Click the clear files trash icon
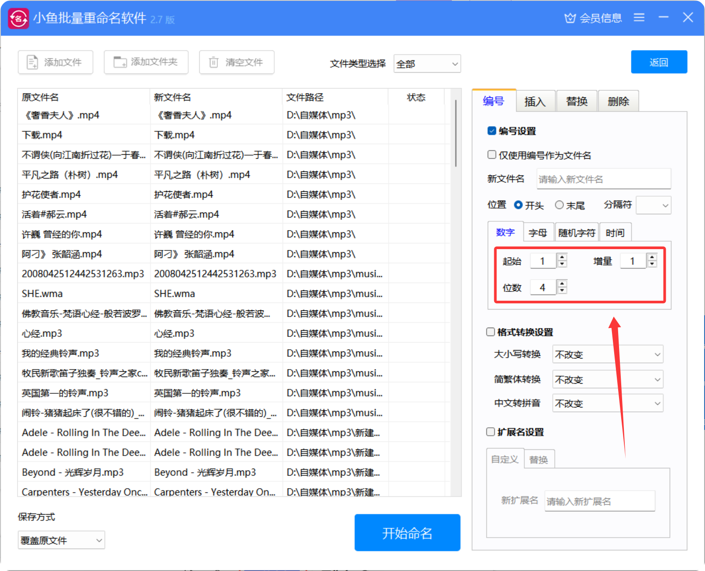This screenshot has width=705, height=571. [x=214, y=62]
